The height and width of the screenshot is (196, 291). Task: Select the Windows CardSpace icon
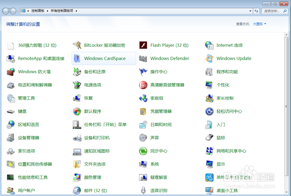point(77,59)
